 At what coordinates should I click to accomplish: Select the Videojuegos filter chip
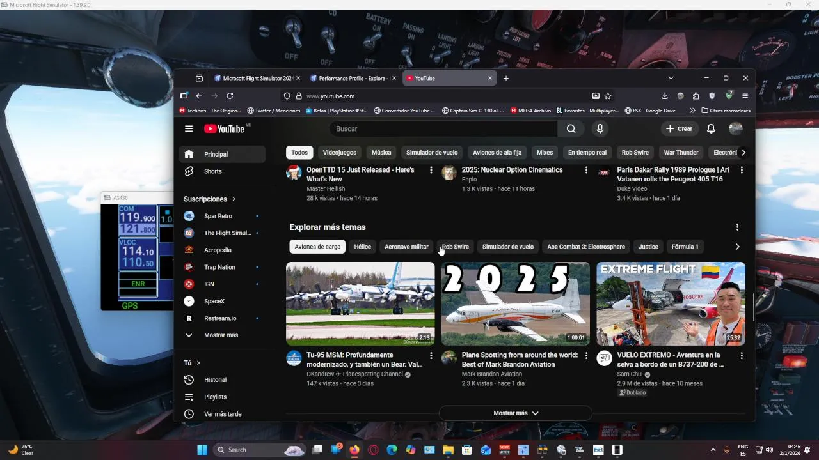coord(340,153)
